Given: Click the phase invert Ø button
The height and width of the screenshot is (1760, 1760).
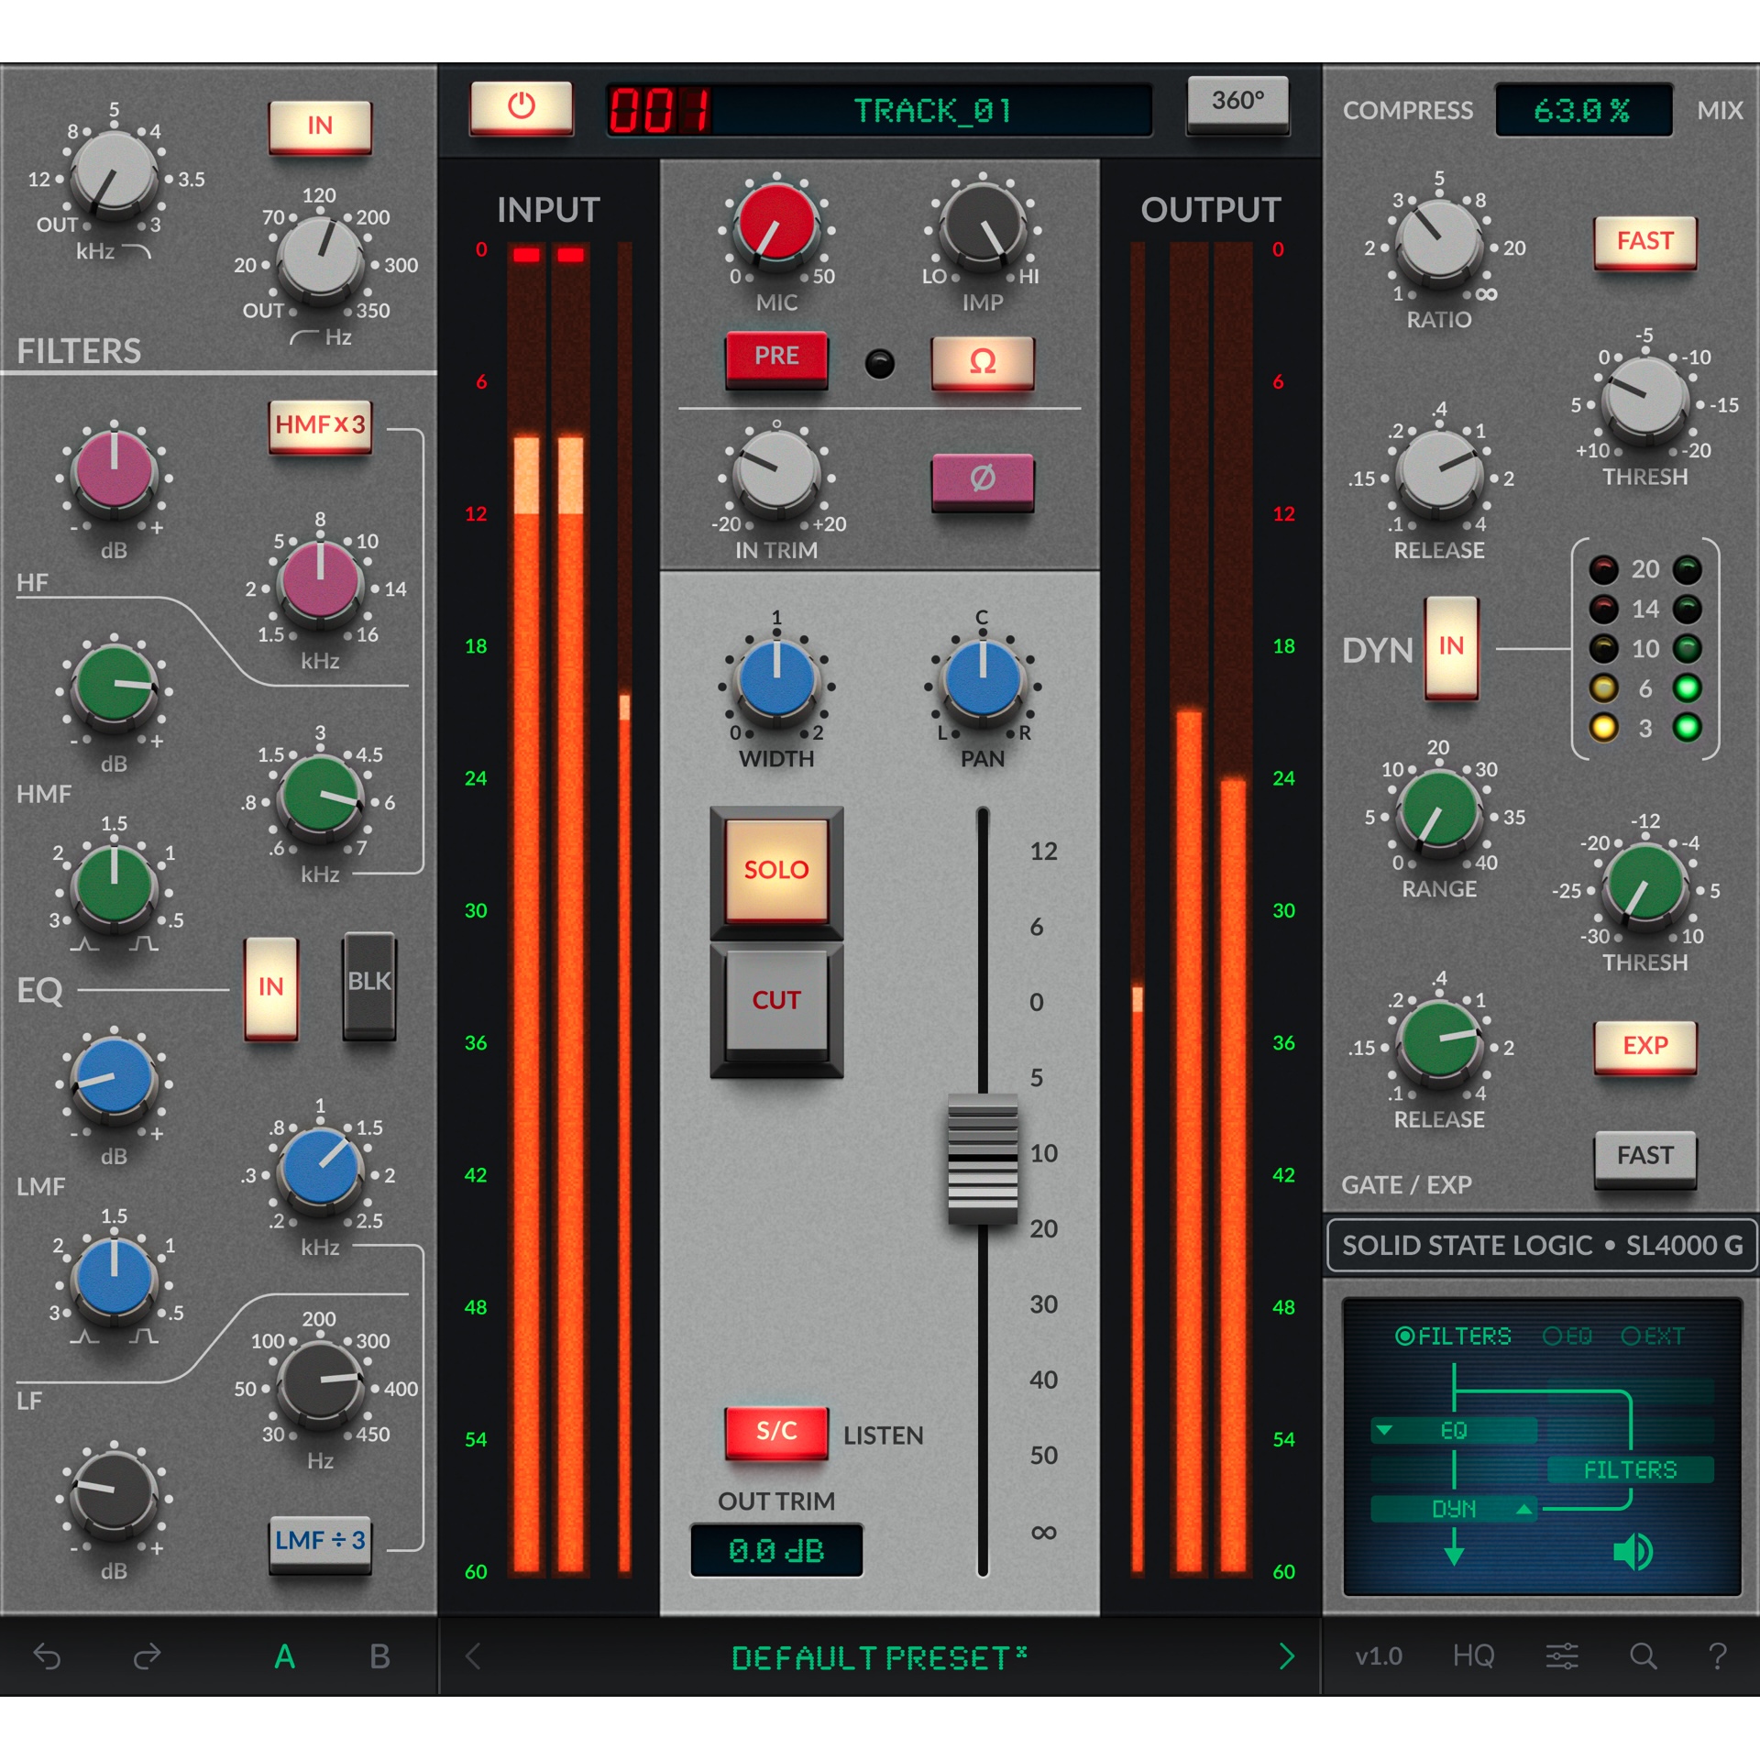Looking at the screenshot, I should pyautogui.click(x=983, y=480).
